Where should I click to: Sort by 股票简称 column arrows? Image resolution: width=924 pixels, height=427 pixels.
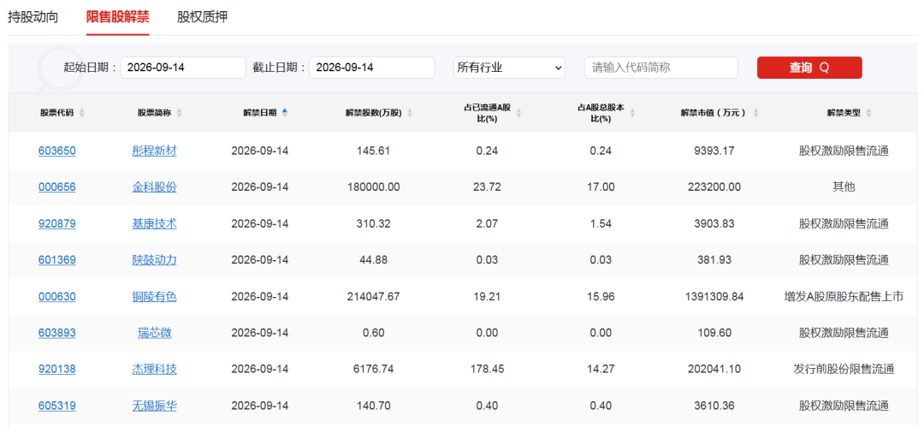pos(179,113)
